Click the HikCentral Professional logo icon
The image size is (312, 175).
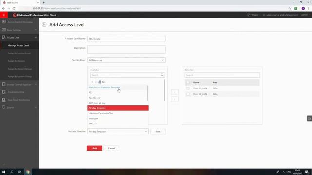[x=14, y=15]
